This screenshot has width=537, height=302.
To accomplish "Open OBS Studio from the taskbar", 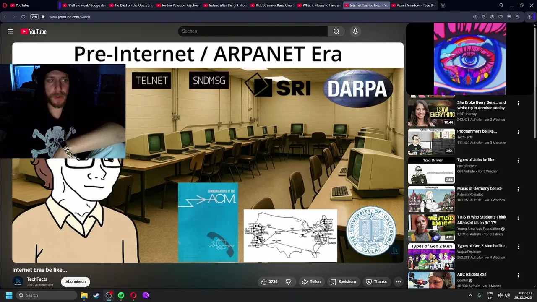I will [x=109, y=295].
